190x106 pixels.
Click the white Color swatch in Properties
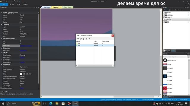[x=21, y=74]
